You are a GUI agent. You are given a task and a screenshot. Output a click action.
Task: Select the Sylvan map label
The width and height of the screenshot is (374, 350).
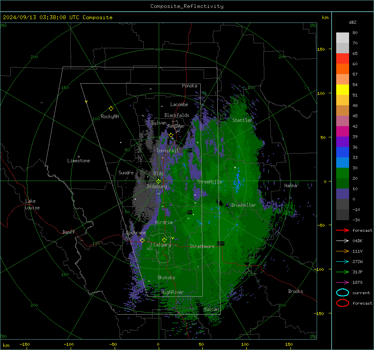[x=159, y=123]
